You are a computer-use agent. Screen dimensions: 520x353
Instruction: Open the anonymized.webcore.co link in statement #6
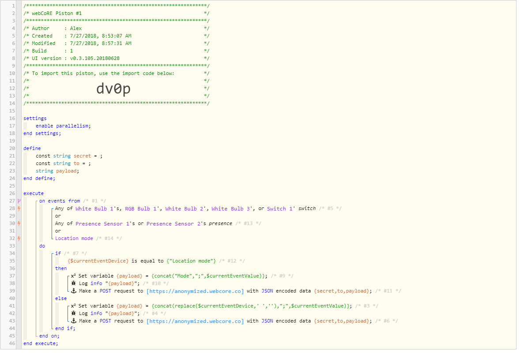click(195, 321)
